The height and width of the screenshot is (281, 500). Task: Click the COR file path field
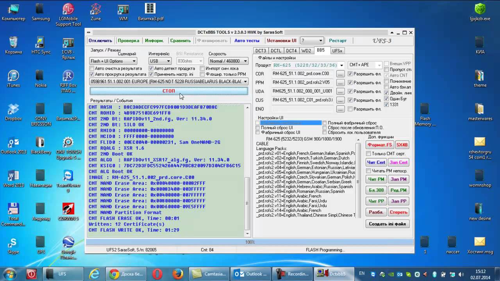(x=303, y=74)
